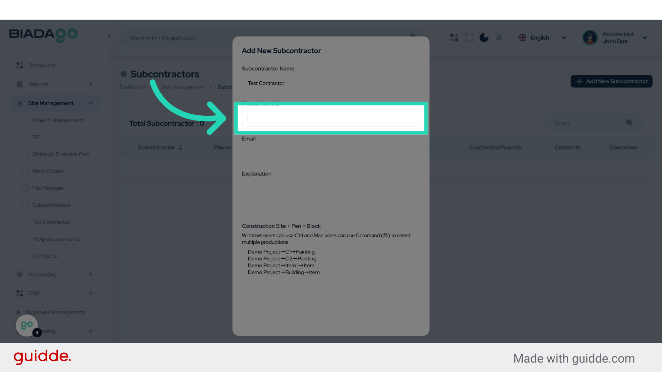Screen dimensions: 662x372
Task: Expand the Reports menu chevron
Action: tap(91, 84)
